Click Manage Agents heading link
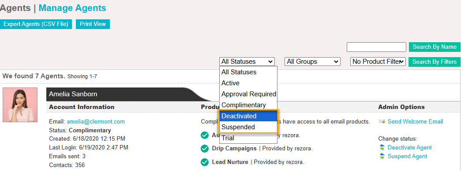Image resolution: width=461 pixels, height=171 pixels. (x=72, y=8)
